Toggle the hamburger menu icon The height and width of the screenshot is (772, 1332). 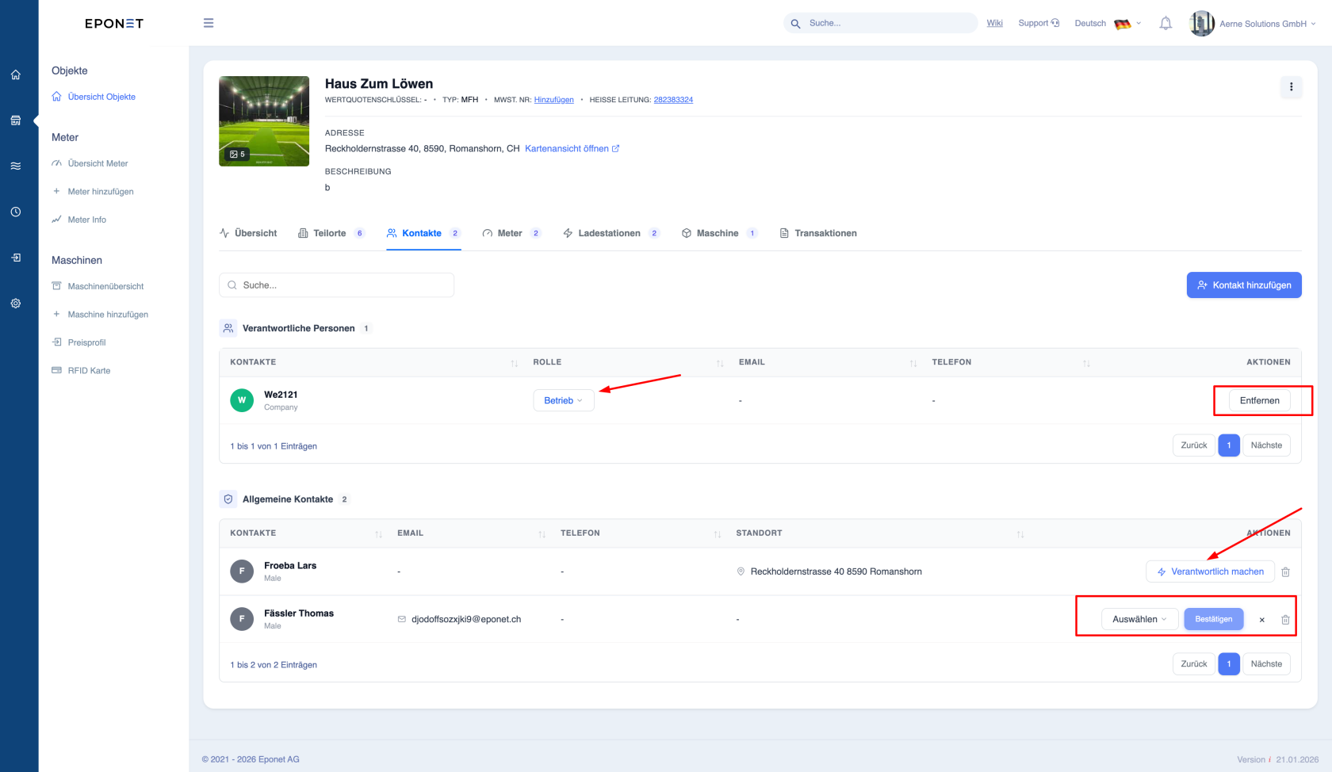click(x=209, y=23)
